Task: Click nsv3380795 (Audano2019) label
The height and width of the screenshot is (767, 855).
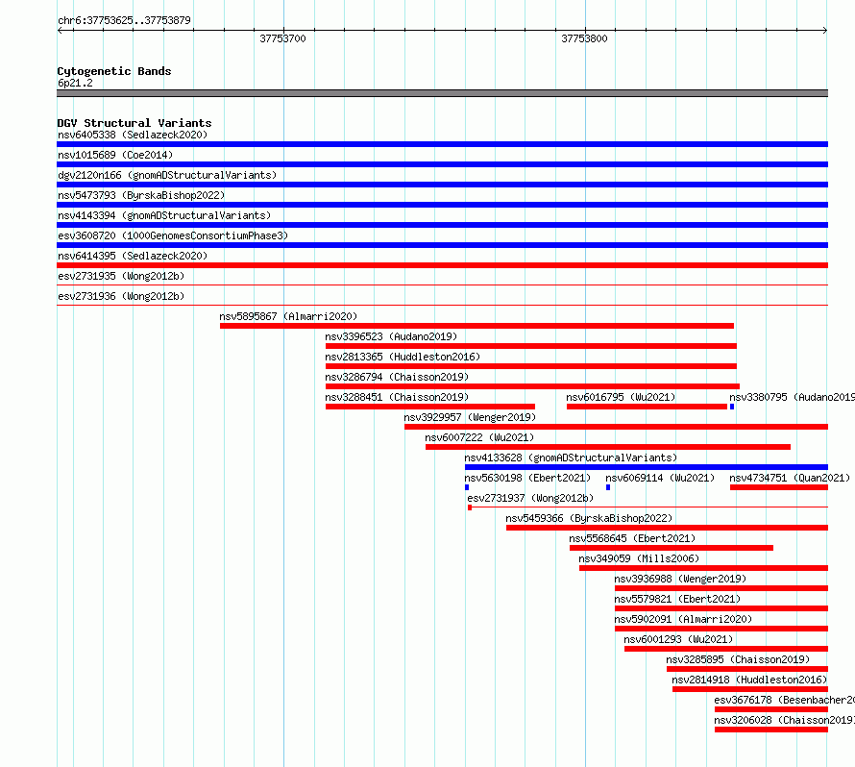Action: [792, 397]
